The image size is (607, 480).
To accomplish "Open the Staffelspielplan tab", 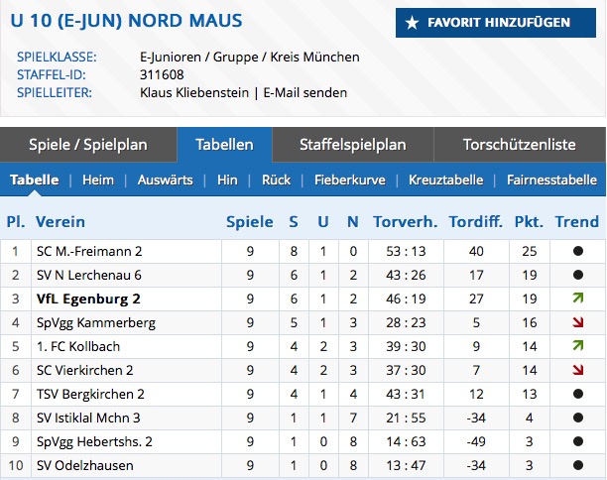I will tap(353, 145).
